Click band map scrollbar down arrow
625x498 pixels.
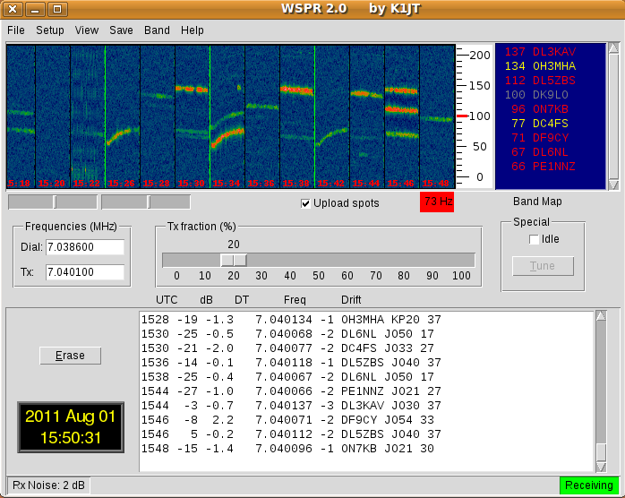pos(614,185)
